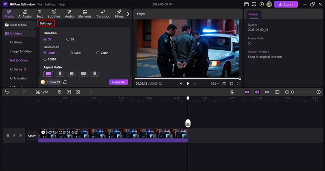Open the user profile avatar
325x171 pixels.
coord(269,4)
